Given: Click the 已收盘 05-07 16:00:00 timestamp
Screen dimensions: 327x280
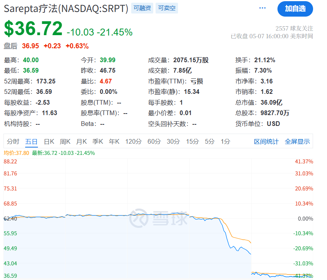Looking at the screenshot, I should pos(272,36).
